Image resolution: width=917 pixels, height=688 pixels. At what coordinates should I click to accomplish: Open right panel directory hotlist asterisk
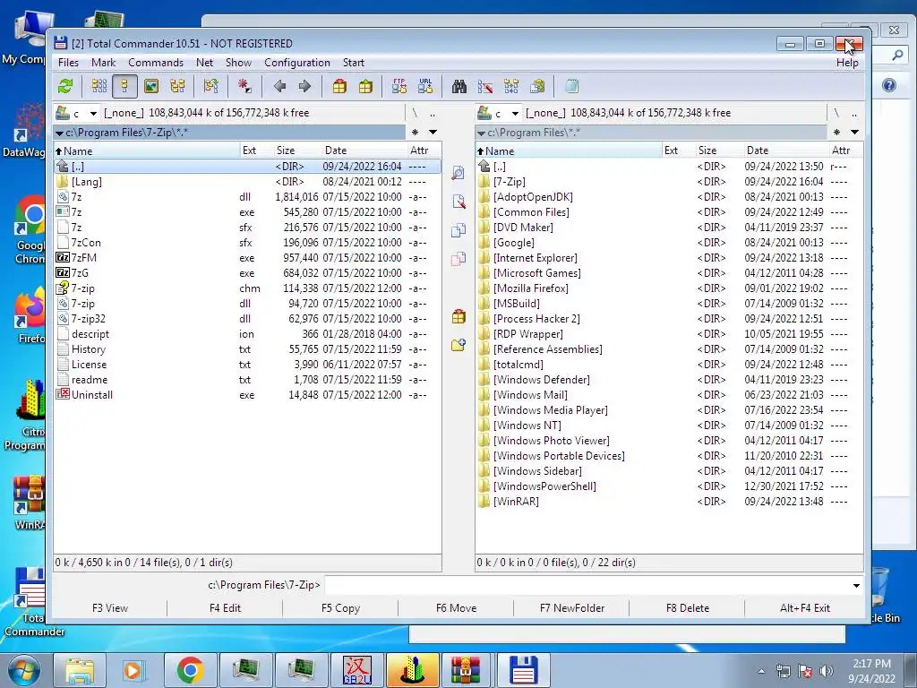pos(837,133)
